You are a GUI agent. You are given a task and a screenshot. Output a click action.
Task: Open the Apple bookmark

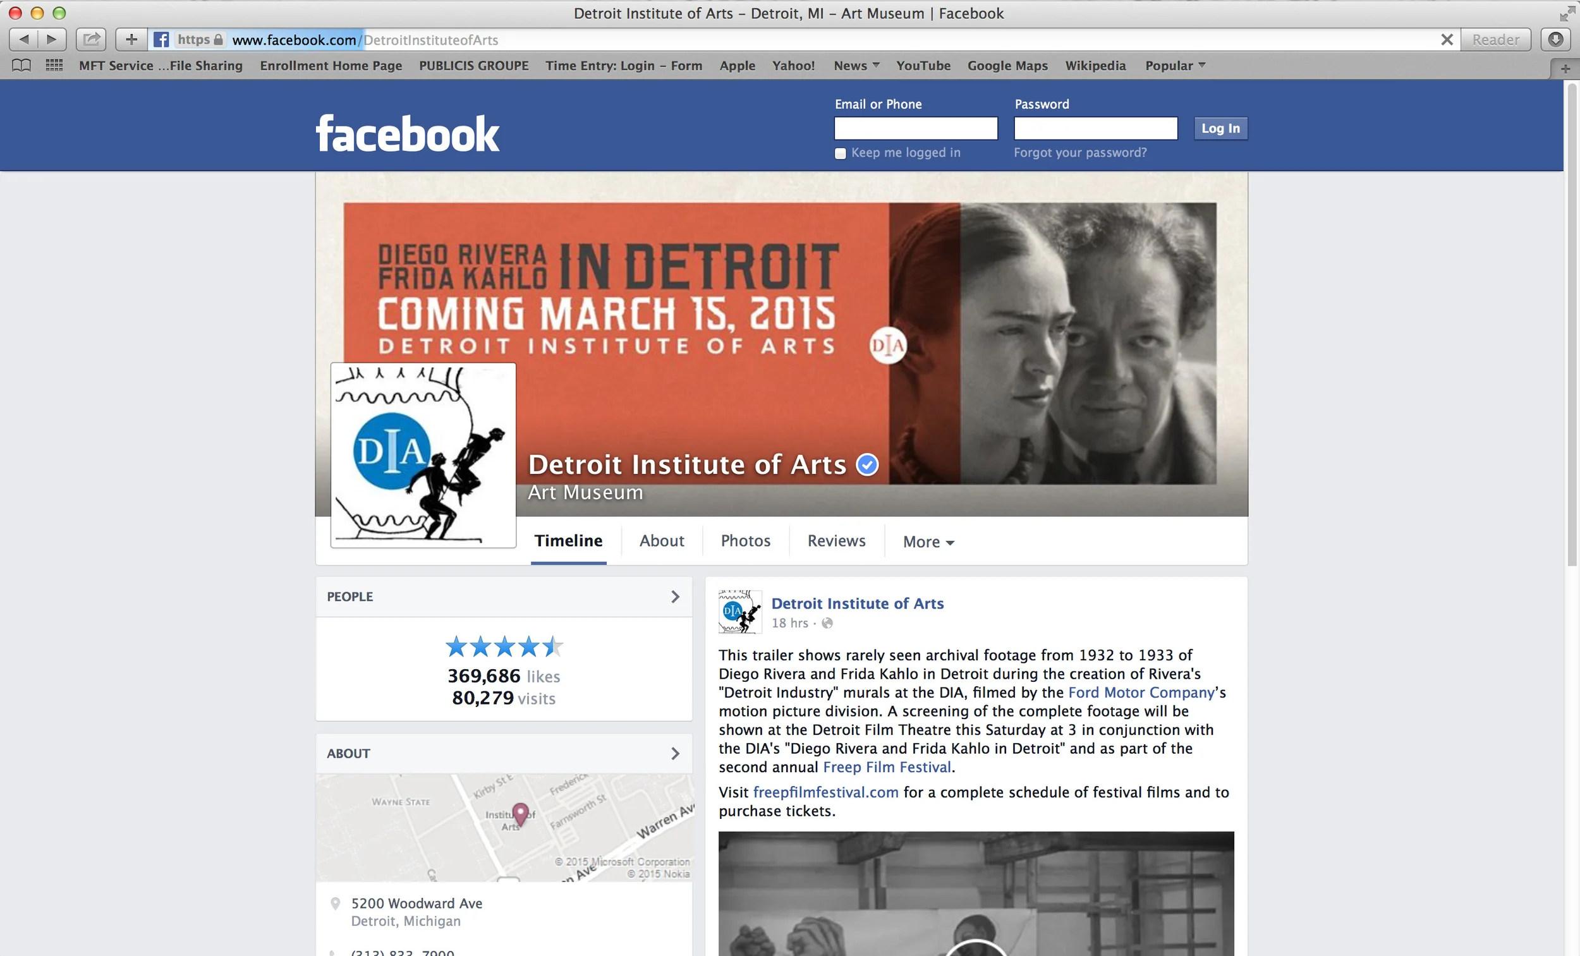738,66
